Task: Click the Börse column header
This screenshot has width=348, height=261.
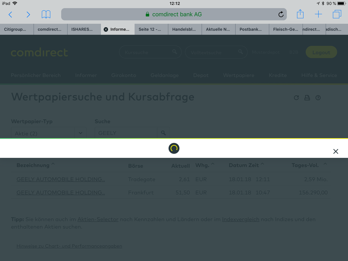Action: 136,166
